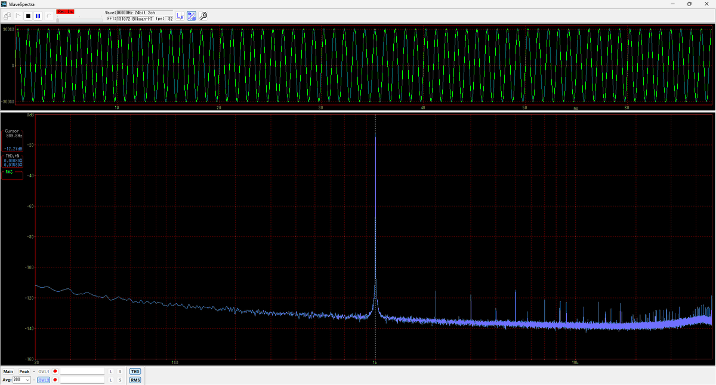716x385 pixels.
Task: Click the greyed repeat loop icon
Action: pos(48,16)
